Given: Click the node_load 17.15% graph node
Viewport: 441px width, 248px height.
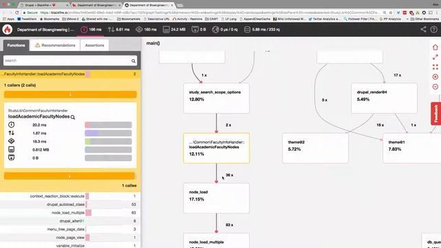Looking at the screenshot, I should coord(216,198).
